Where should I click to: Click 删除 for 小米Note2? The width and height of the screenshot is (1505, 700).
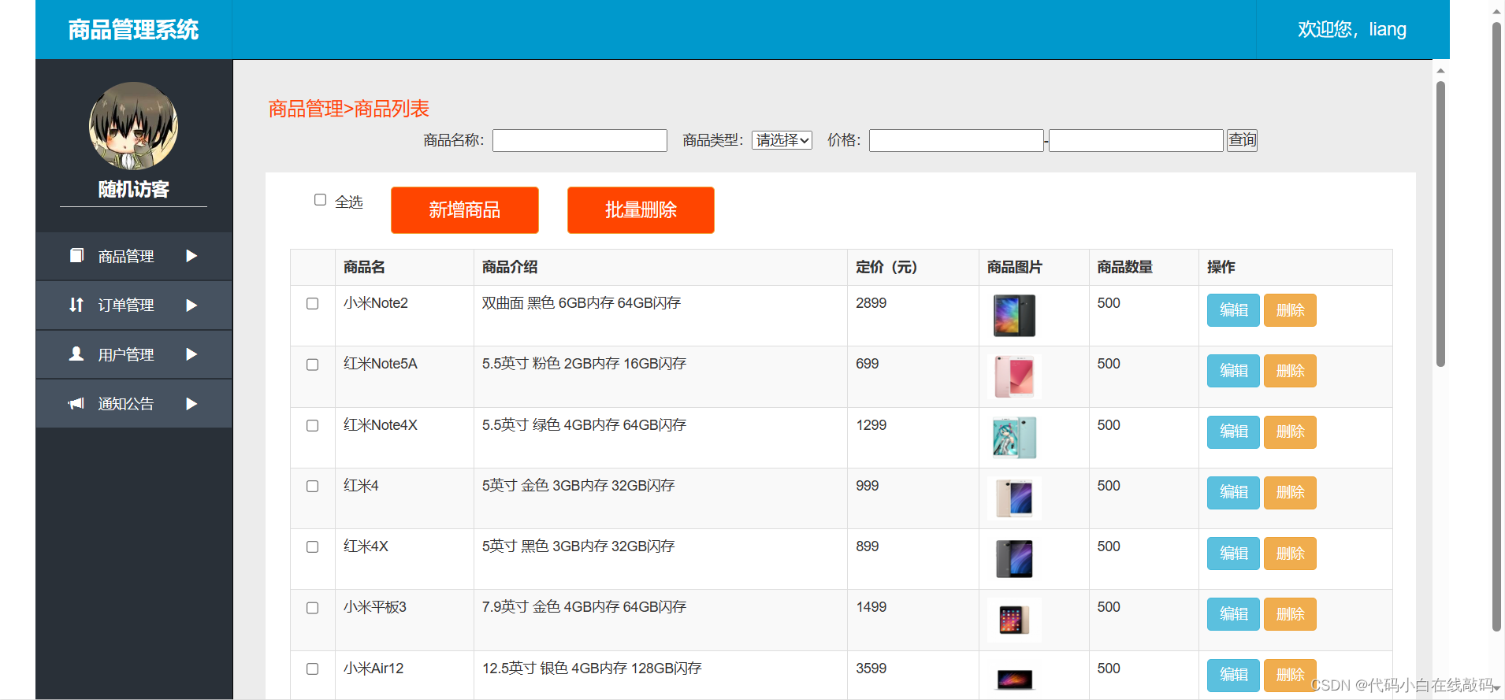[x=1290, y=310]
